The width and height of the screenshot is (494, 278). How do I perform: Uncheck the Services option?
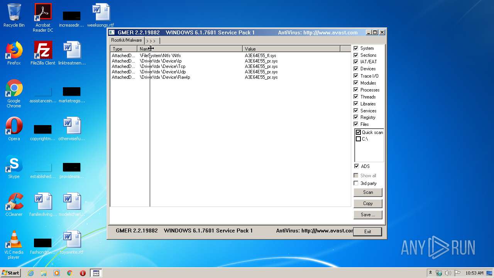(x=356, y=110)
